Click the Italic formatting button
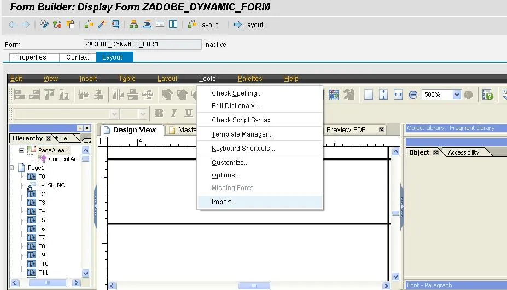 point(173,113)
